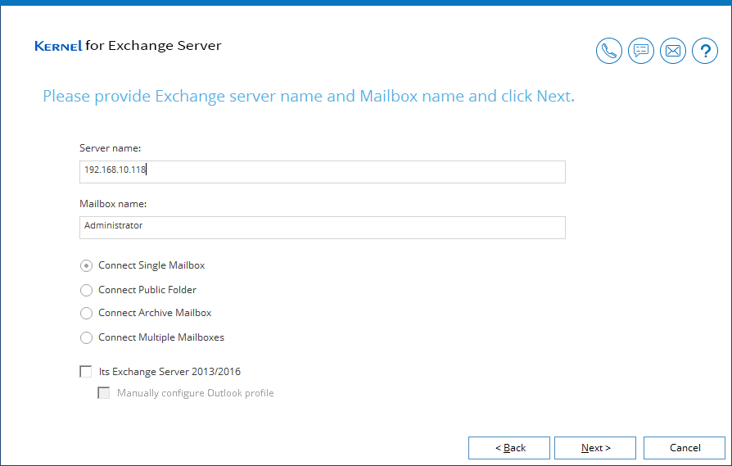Click the Server name input field
This screenshot has width=732, height=466.
[x=322, y=172]
